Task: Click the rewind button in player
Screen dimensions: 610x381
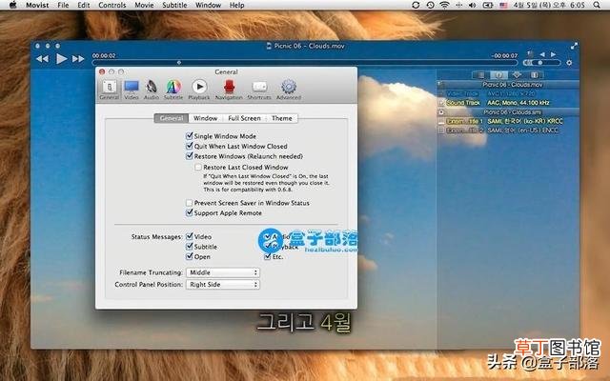Action: coord(42,59)
